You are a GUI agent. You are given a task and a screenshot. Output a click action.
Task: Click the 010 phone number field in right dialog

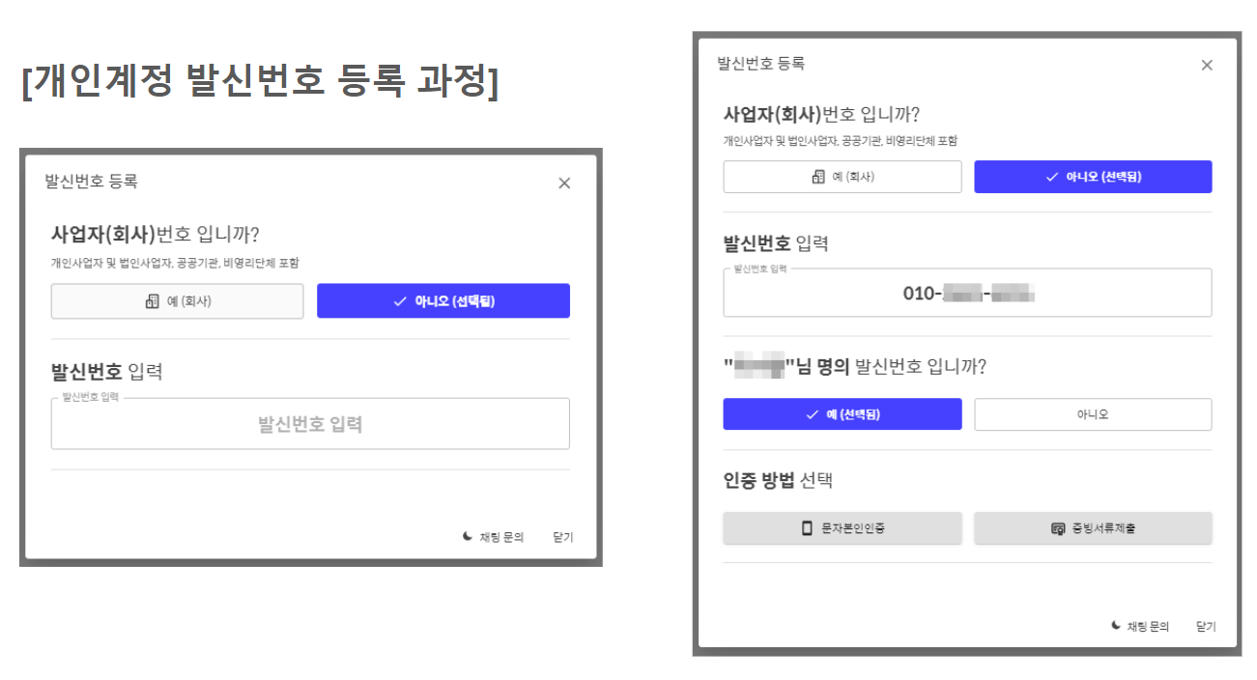967,293
